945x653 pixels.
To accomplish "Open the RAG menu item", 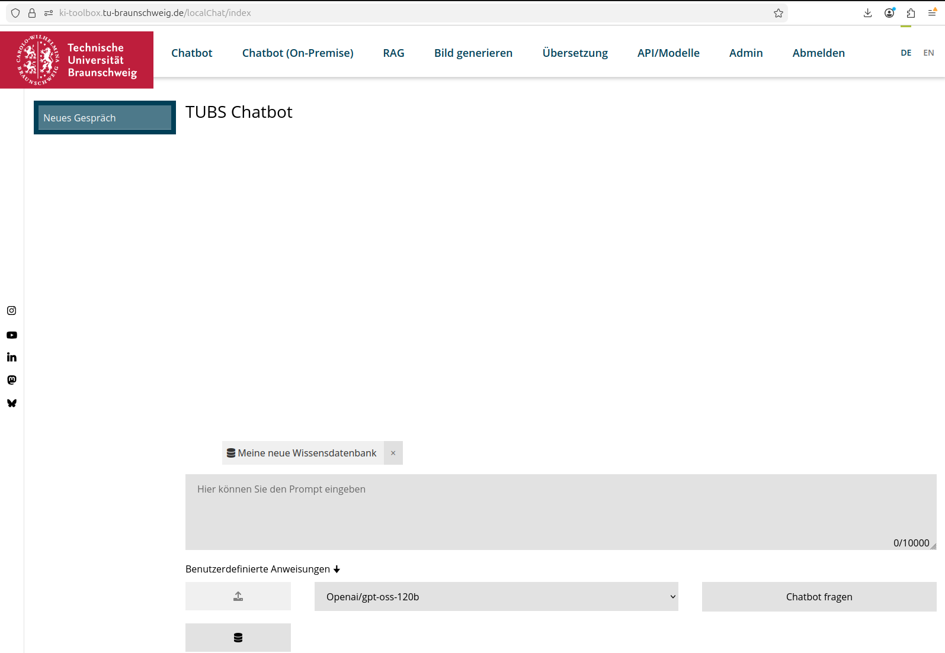I will tap(393, 53).
